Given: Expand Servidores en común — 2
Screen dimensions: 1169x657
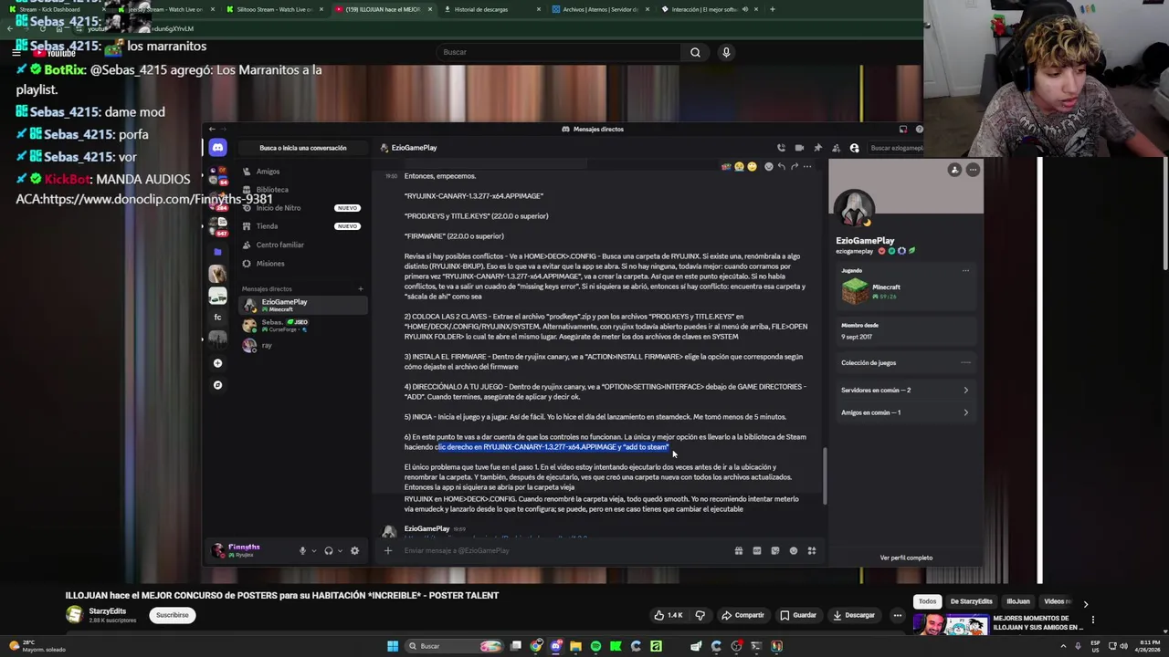Looking at the screenshot, I should [905, 391].
